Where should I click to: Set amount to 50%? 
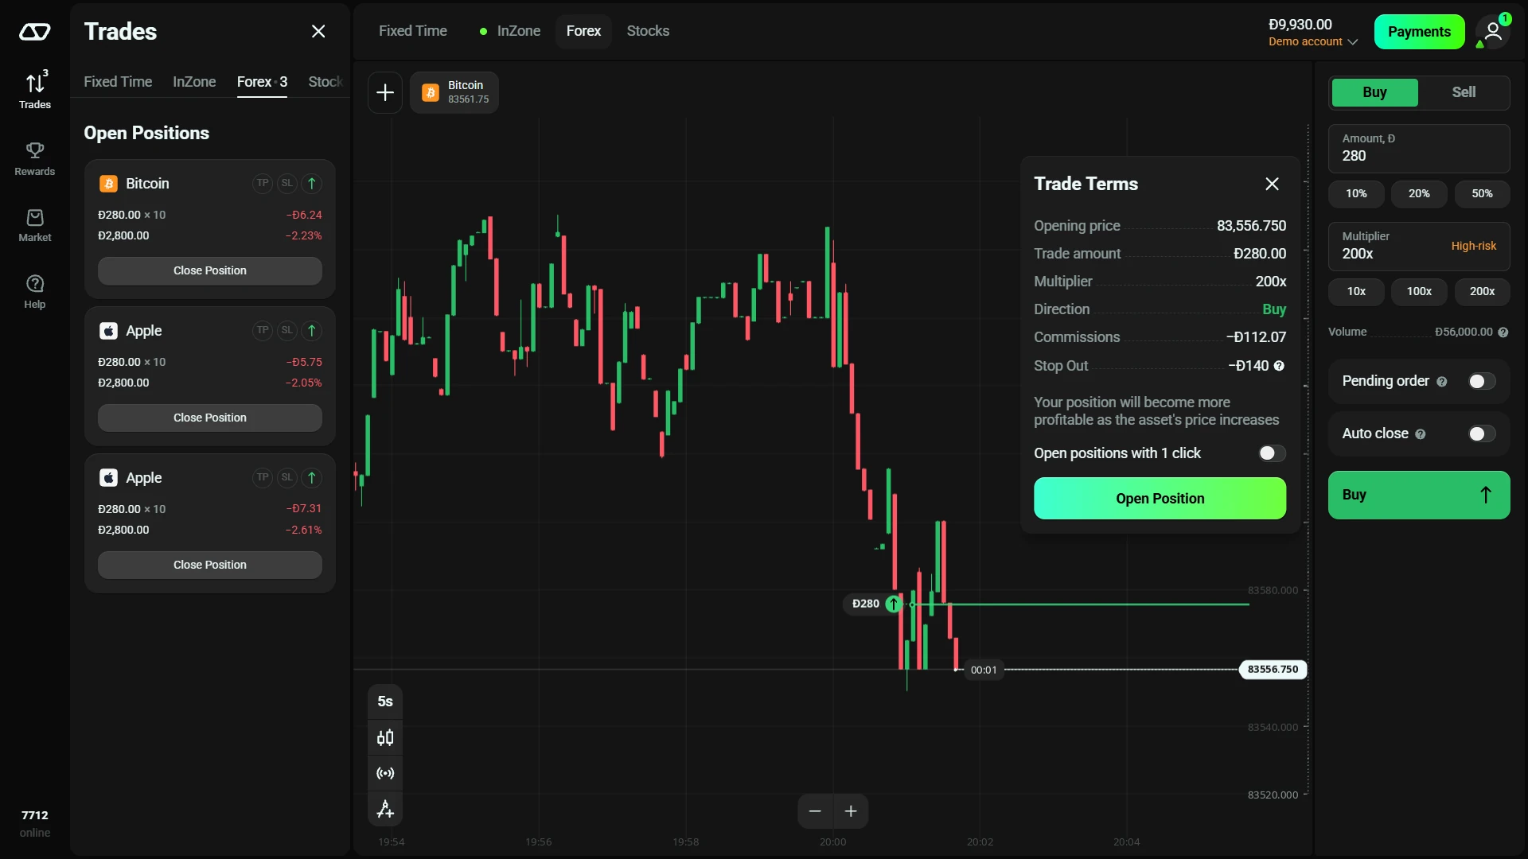(1482, 194)
